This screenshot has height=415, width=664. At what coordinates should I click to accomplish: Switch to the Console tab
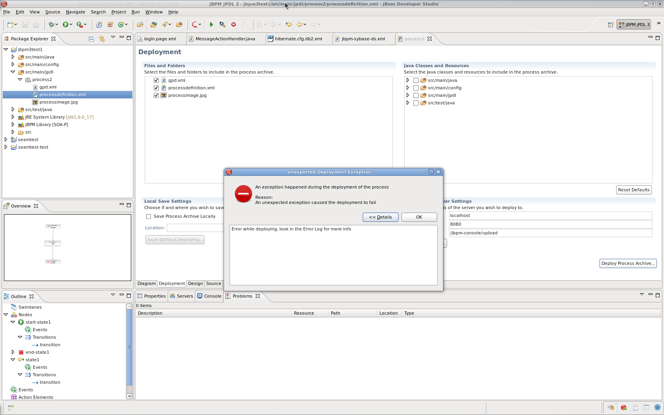tap(212, 296)
